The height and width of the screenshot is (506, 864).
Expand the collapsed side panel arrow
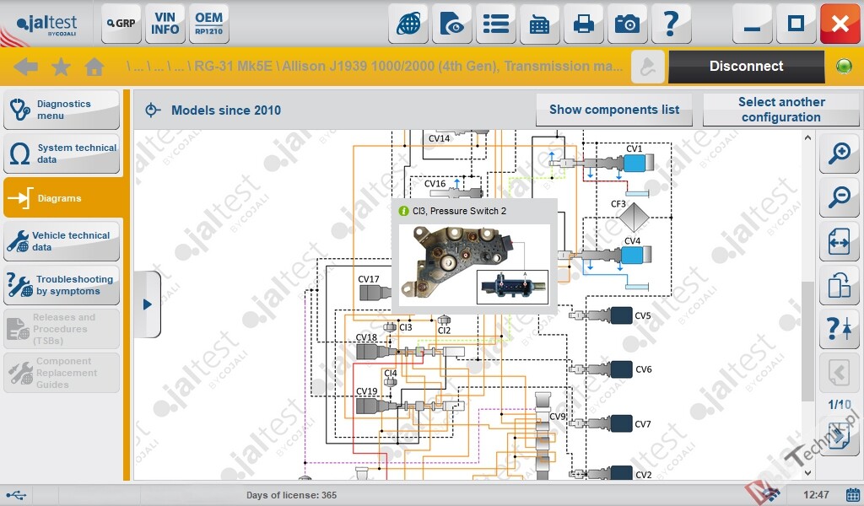point(147,304)
